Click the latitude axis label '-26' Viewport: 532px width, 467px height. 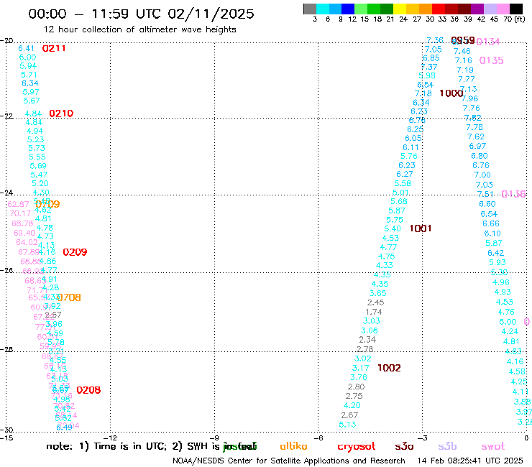tap(6, 271)
